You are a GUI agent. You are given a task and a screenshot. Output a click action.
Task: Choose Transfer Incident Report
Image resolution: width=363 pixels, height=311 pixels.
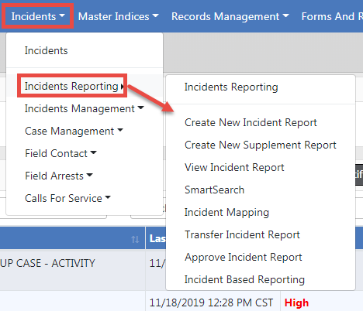click(242, 234)
